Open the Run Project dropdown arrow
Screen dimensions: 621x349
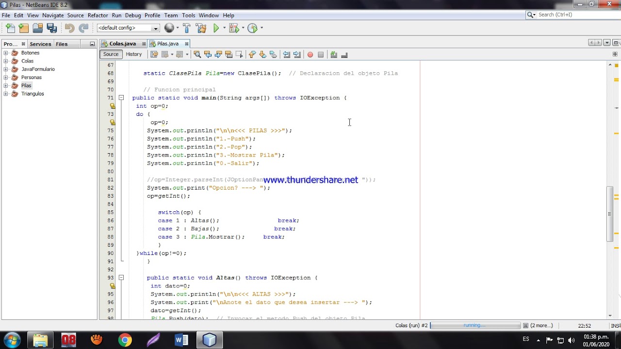point(224,28)
